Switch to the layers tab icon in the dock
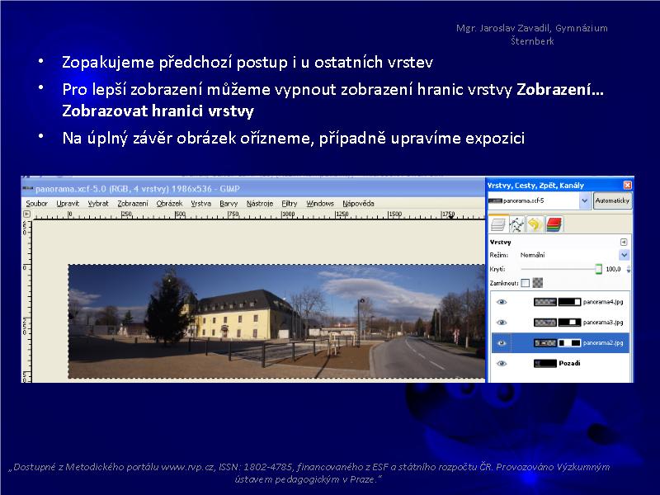Screen dimensions: 660x495 [498, 224]
